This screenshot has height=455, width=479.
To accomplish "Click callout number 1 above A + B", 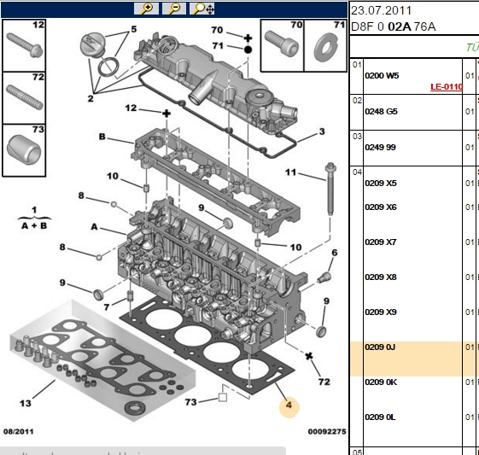I will [x=34, y=210].
